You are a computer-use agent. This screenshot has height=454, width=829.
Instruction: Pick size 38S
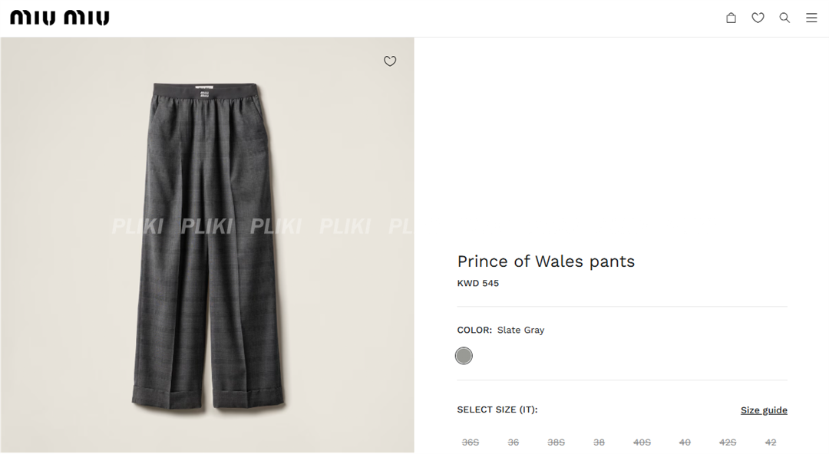[557, 442]
